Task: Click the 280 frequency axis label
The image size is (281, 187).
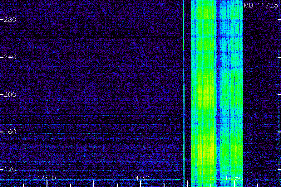Action: [x=10, y=20]
